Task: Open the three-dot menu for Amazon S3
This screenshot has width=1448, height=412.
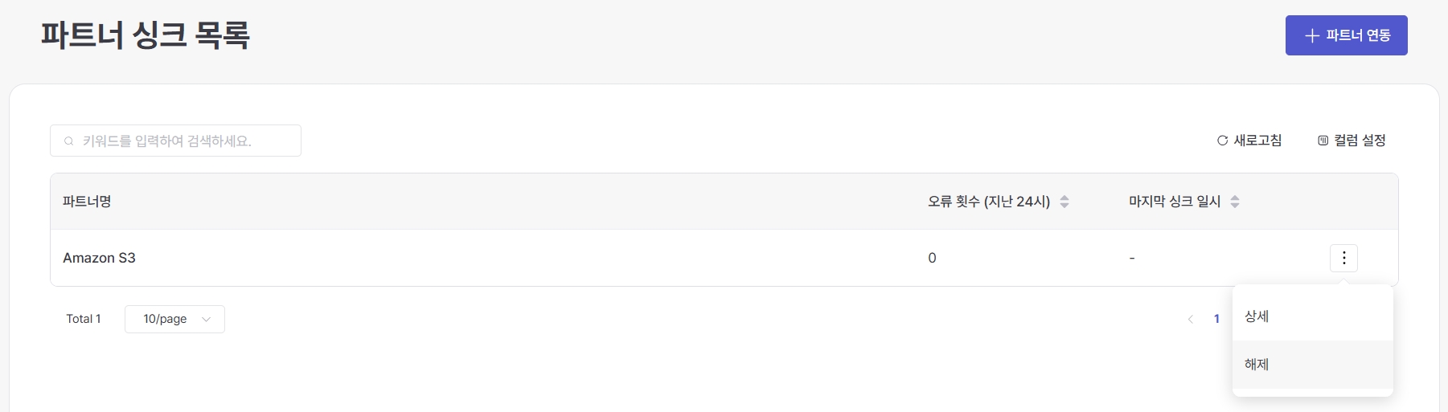Action: [x=1343, y=258]
